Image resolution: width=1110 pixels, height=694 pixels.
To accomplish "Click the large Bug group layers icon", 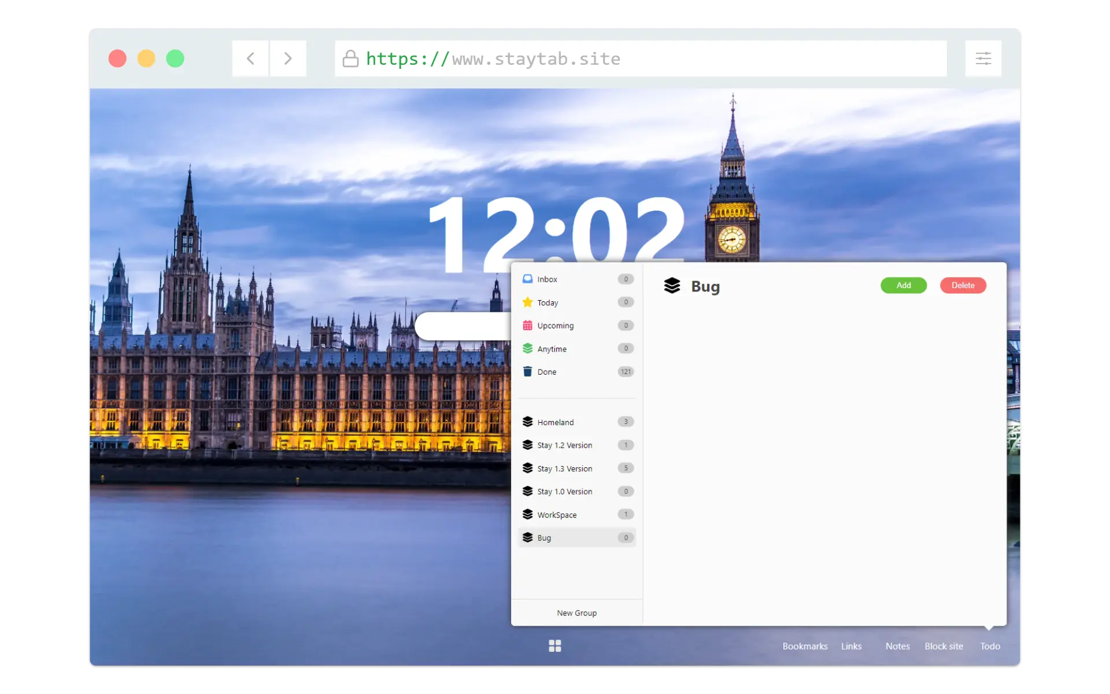I will pos(672,286).
